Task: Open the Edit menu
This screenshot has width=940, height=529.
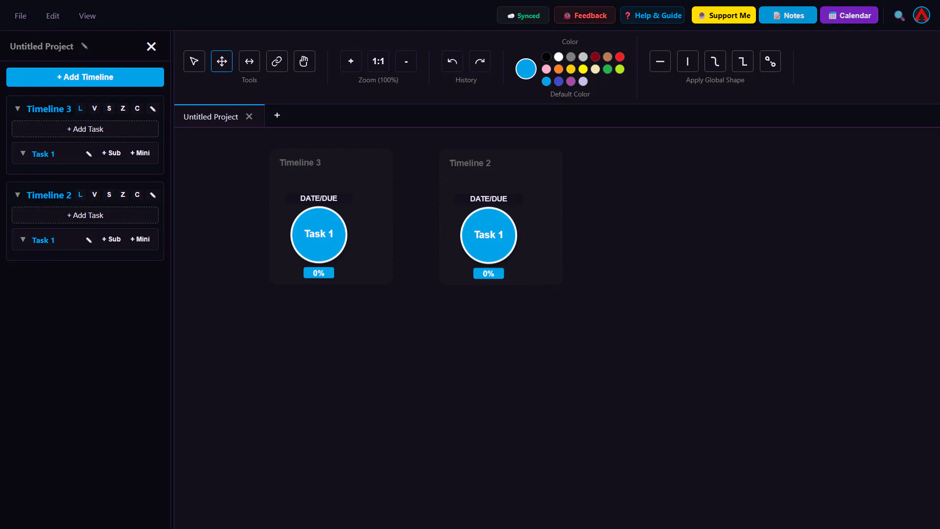Action: (x=52, y=16)
